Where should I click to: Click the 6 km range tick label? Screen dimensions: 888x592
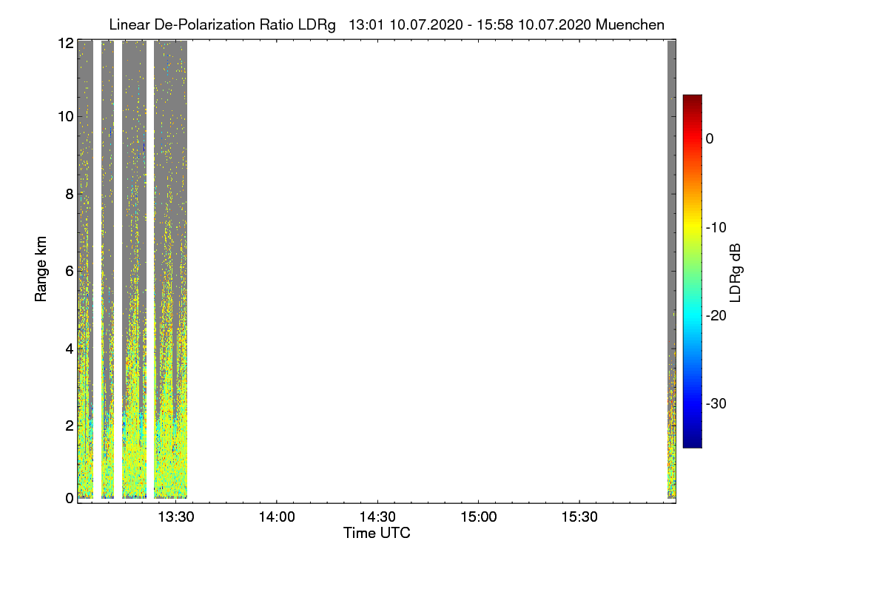pos(70,271)
